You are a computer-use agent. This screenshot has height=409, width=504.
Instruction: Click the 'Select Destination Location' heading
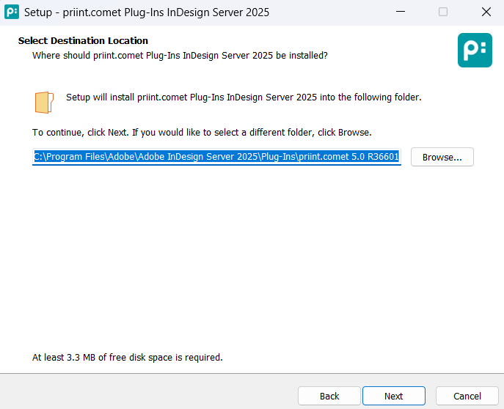click(83, 41)
